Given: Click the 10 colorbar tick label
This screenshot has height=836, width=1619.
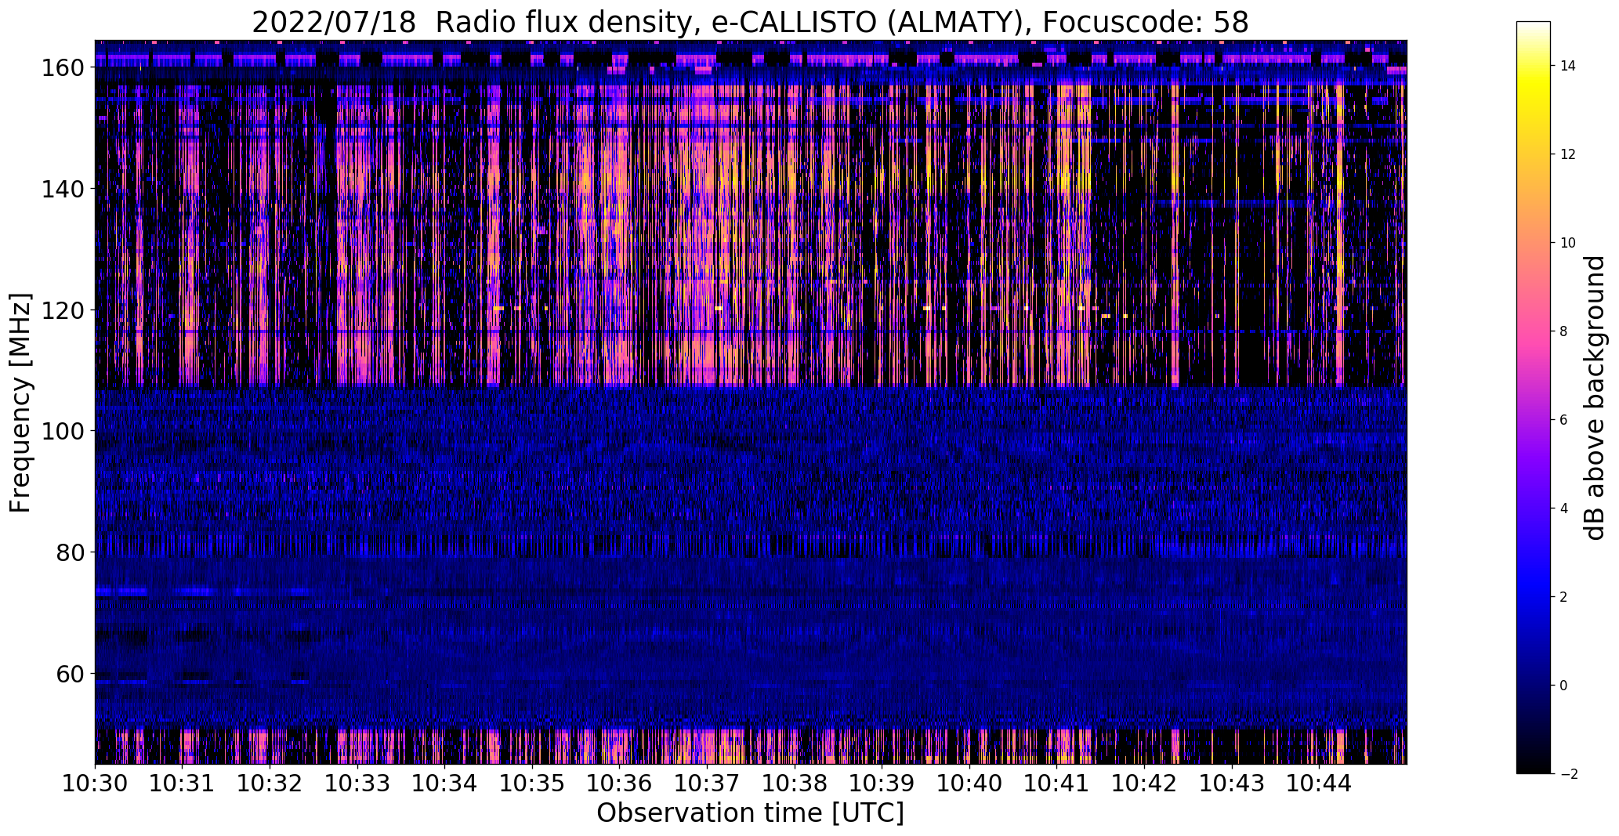Looking at the screenshot, I should (1568, 243).
